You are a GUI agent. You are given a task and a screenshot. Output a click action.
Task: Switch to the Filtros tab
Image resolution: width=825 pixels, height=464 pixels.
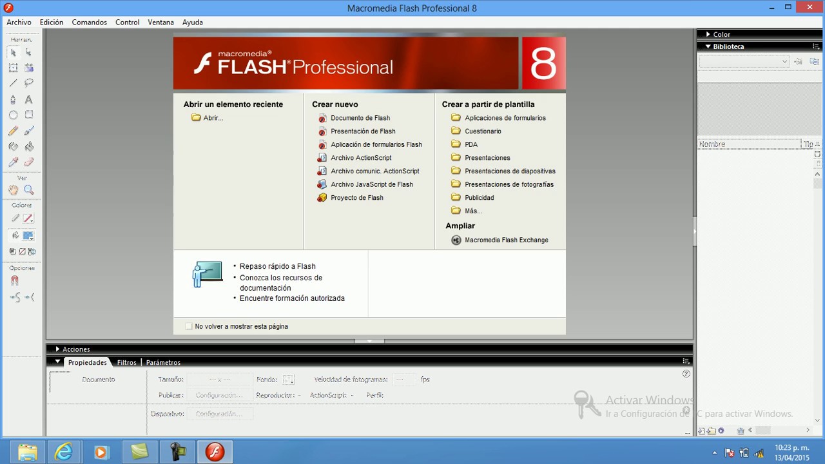click(x=126, y=362)
